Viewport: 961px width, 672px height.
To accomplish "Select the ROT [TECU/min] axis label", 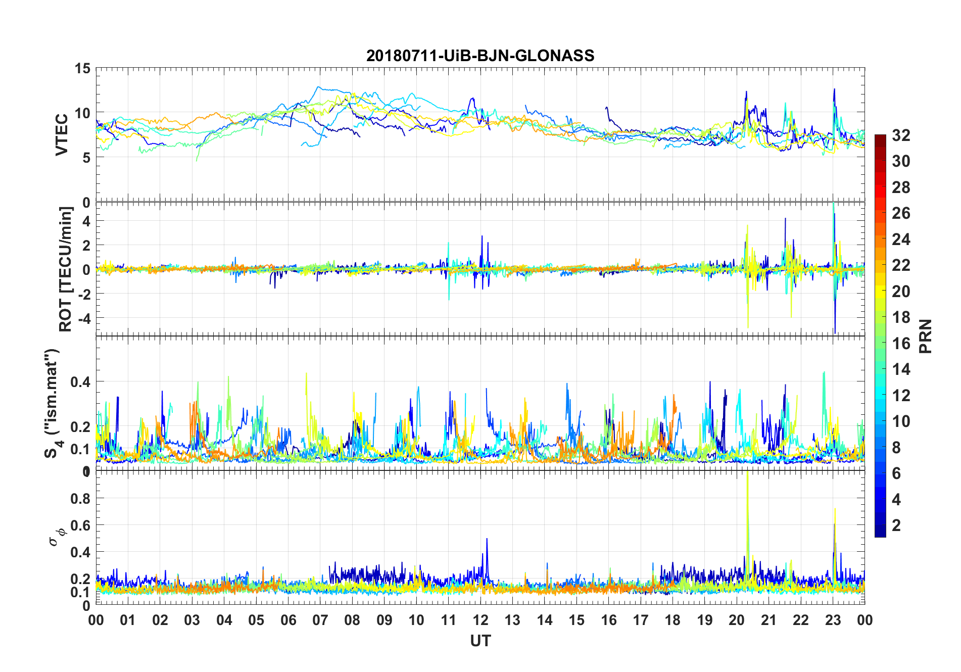I will pyautogui.click(x=66, y=269).
